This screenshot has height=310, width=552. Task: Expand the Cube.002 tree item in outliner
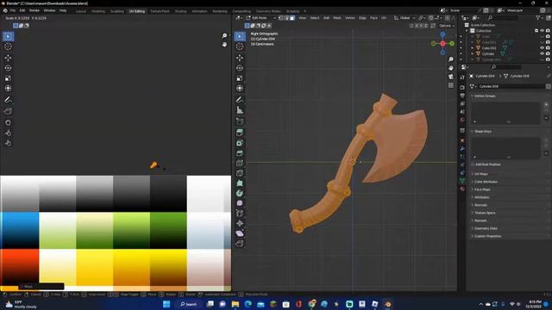click(x=473, y=48)
